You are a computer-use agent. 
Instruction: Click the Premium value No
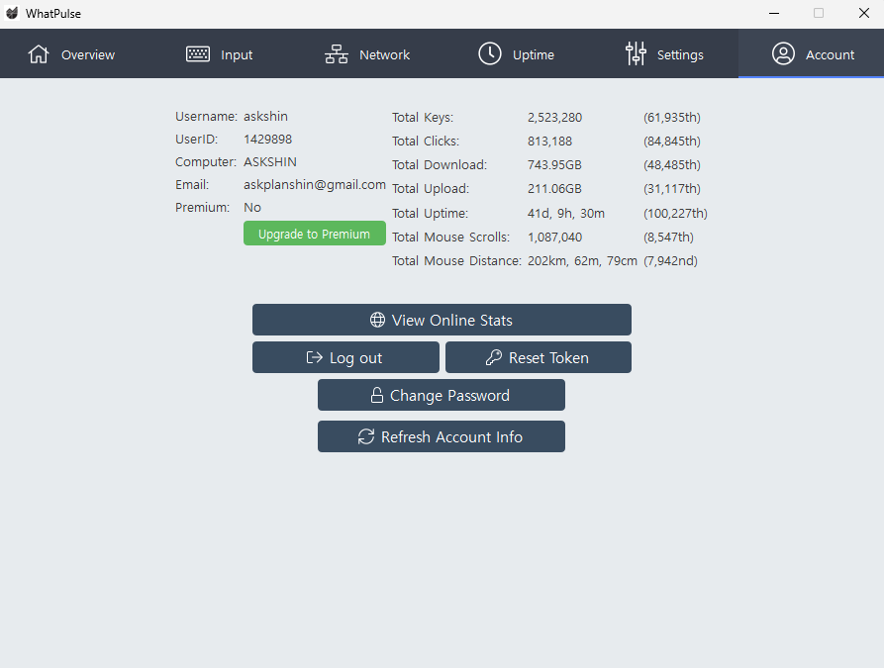click(x=252, y=208)
